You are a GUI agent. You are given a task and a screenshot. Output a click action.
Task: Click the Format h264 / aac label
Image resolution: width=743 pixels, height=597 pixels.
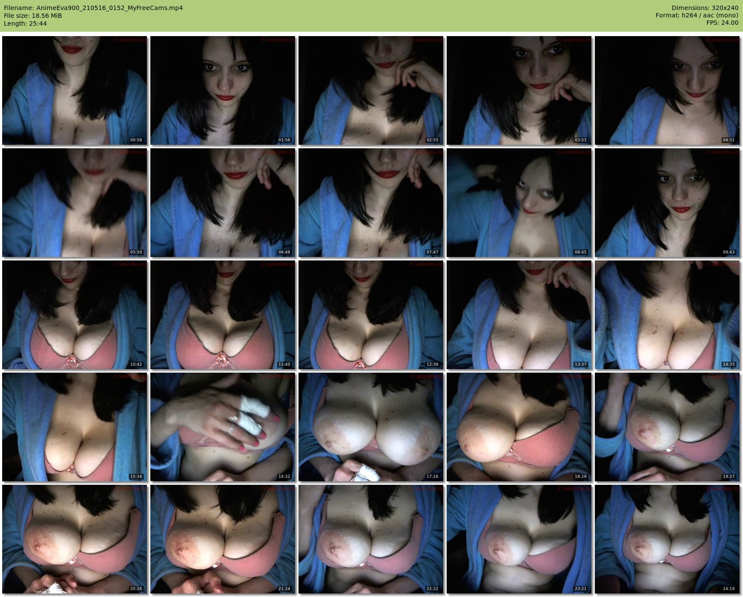697,16
